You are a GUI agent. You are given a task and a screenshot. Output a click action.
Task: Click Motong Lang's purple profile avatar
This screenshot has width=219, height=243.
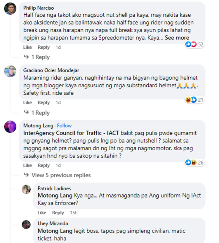pos(10,127)
